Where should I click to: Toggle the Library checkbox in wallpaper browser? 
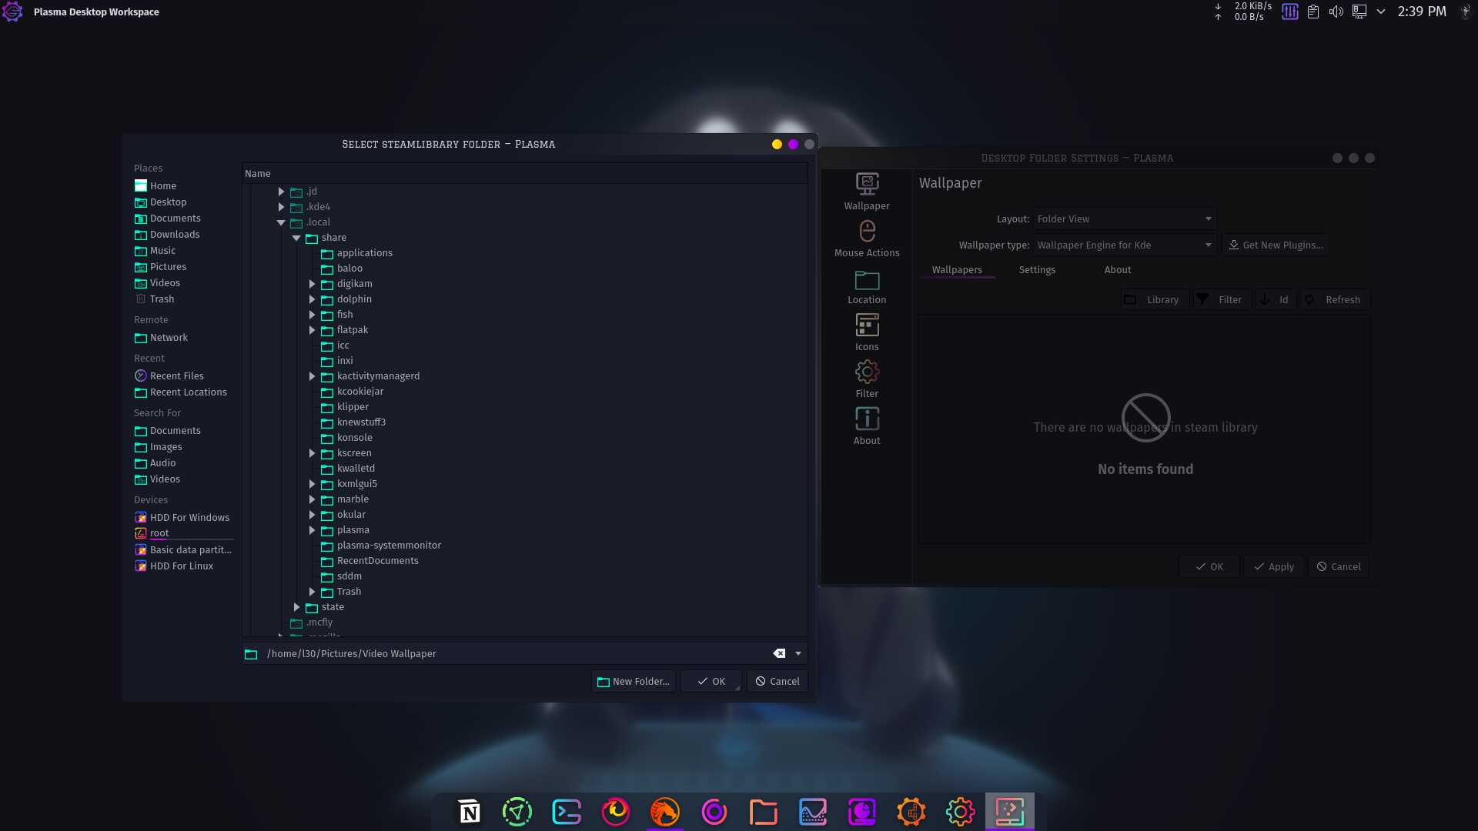(x=1130, y=299)
